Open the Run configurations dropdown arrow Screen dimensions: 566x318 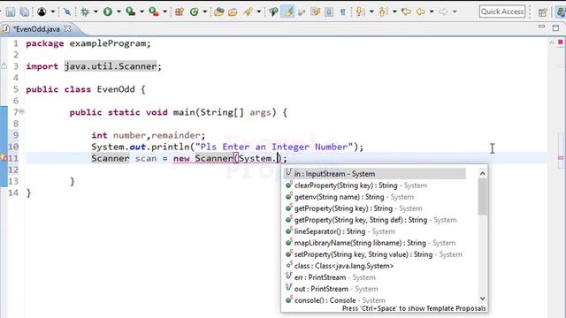click(119, 11)
